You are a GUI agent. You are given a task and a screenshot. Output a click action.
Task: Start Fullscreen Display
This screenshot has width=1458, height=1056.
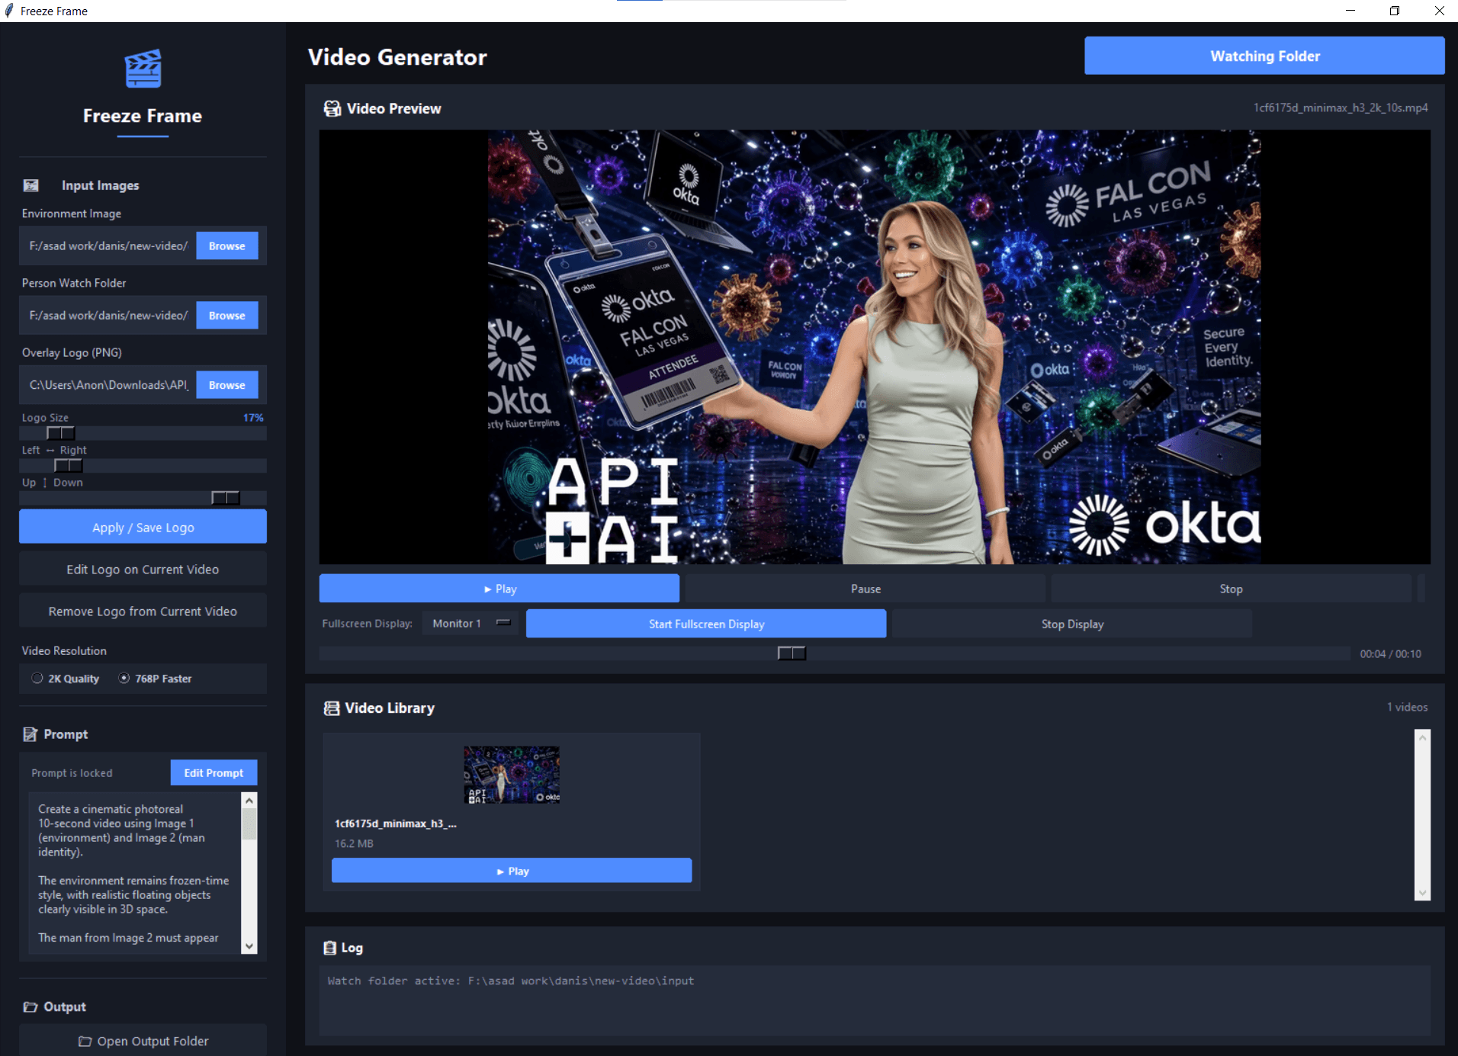pyautogui.click(x=706, y=624)
